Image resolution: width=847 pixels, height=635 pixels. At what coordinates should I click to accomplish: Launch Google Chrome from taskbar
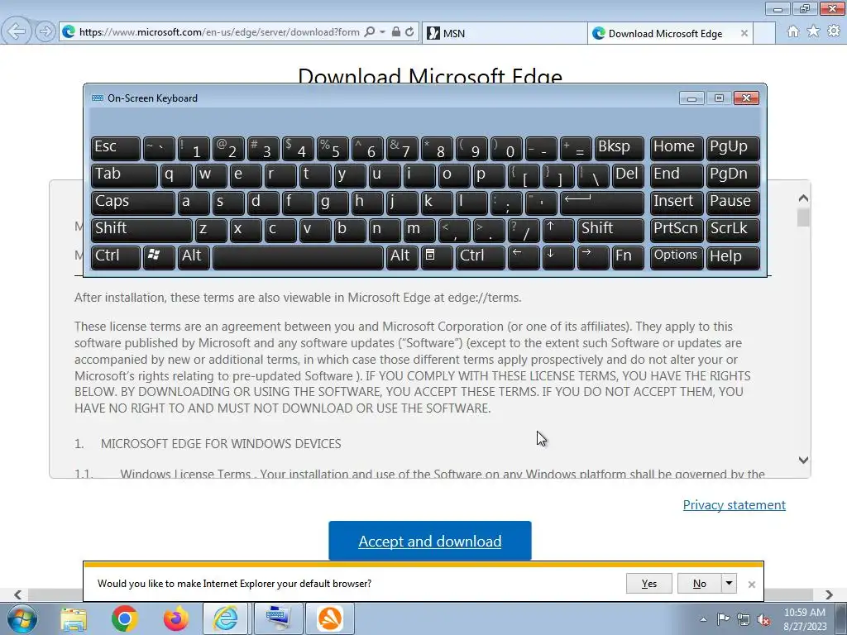(124, 618)
